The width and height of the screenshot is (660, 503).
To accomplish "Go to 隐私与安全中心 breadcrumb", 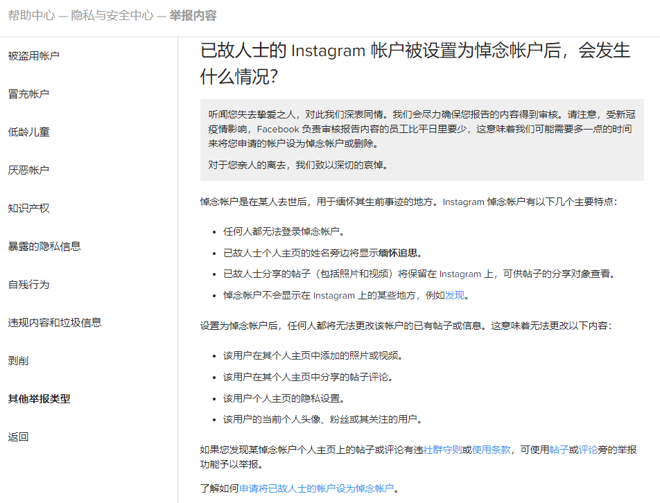I will pyautogui.click(x=112, y=15).
